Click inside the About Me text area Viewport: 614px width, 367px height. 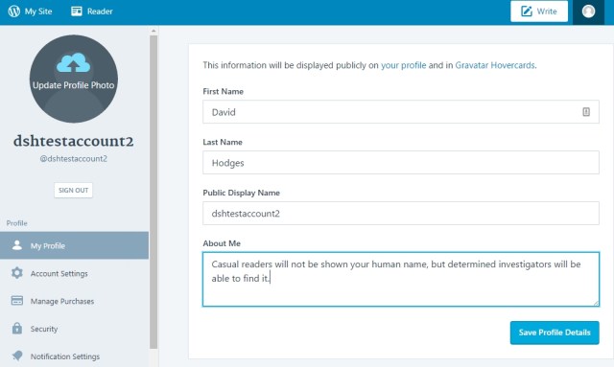(401, 279)
